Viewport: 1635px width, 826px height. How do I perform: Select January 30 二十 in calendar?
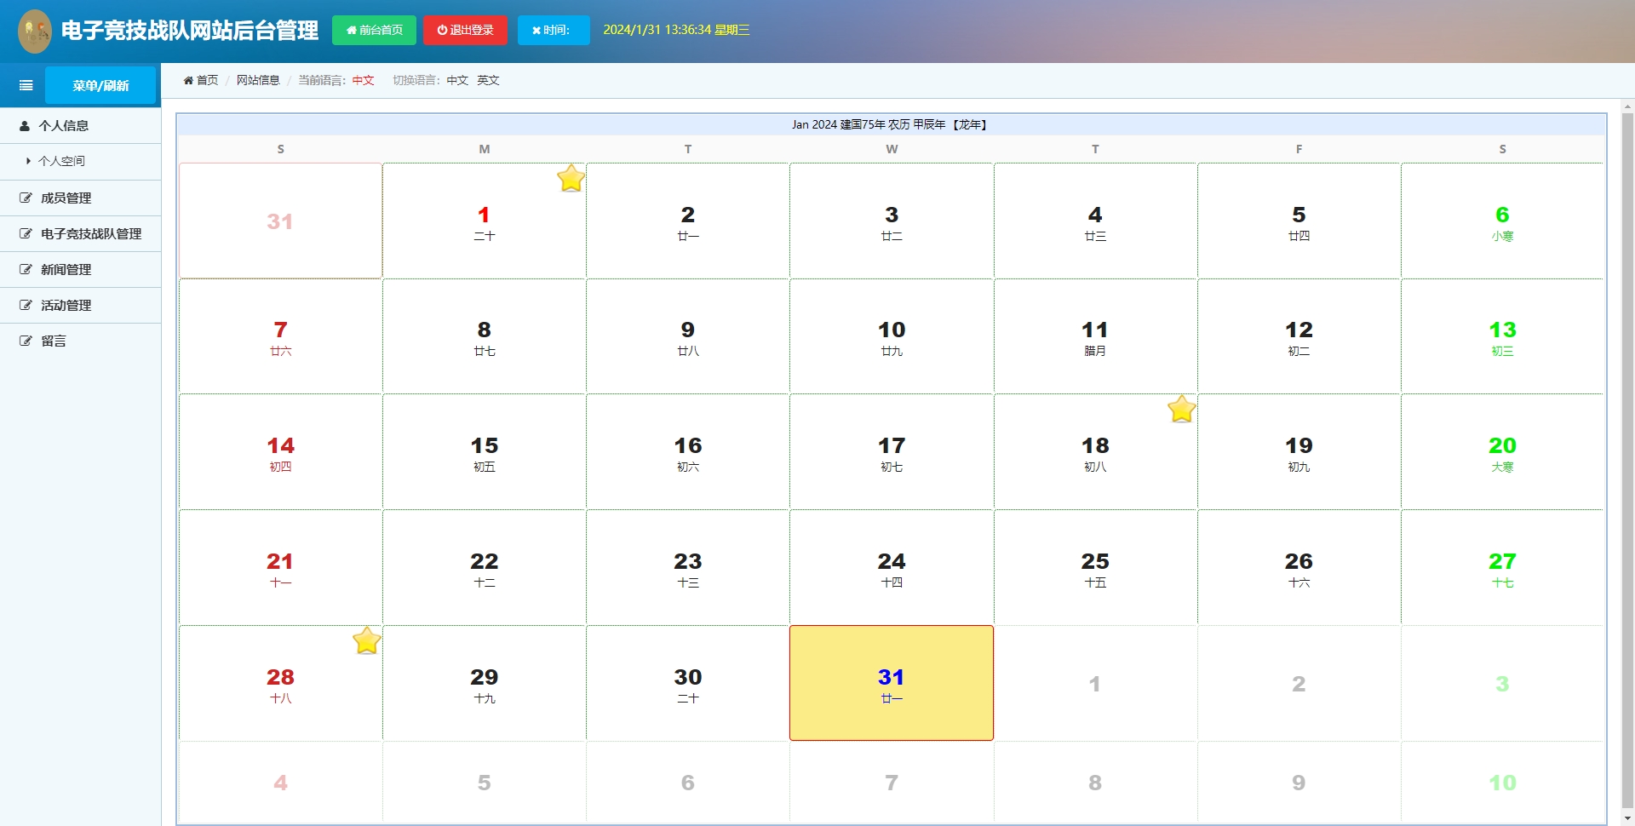point(687,683)
